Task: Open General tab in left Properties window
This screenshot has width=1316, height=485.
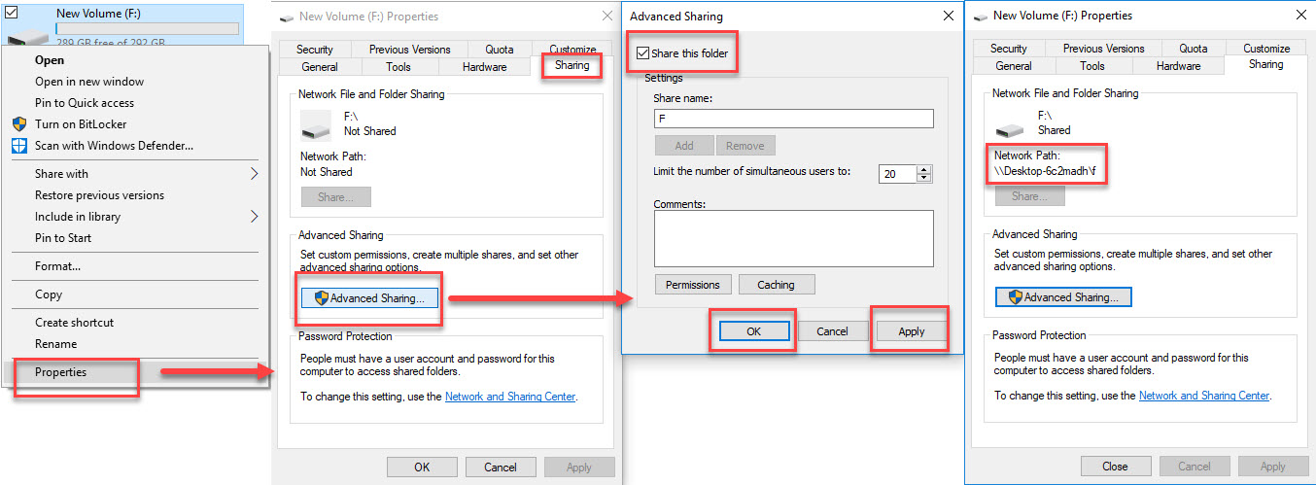Action: click(x=320, y=67)
